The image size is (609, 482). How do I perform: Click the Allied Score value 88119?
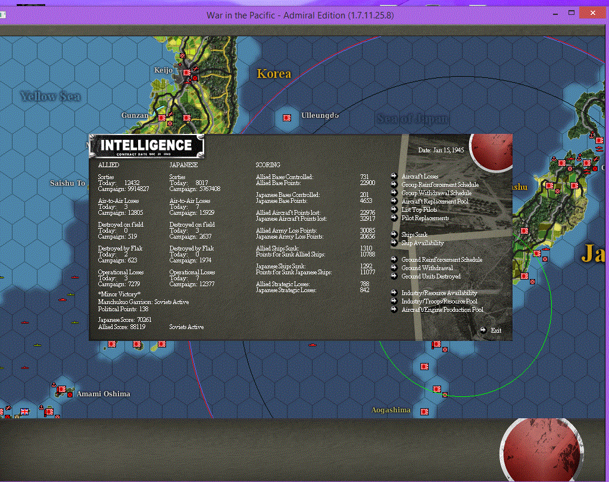click(x=138, y=327)
